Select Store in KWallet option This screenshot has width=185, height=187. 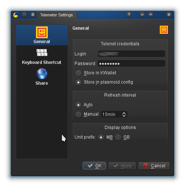pos(78,73)
